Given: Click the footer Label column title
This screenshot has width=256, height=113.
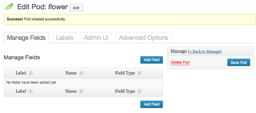Looking at the screenshot, I should click(x=21, y=91).
